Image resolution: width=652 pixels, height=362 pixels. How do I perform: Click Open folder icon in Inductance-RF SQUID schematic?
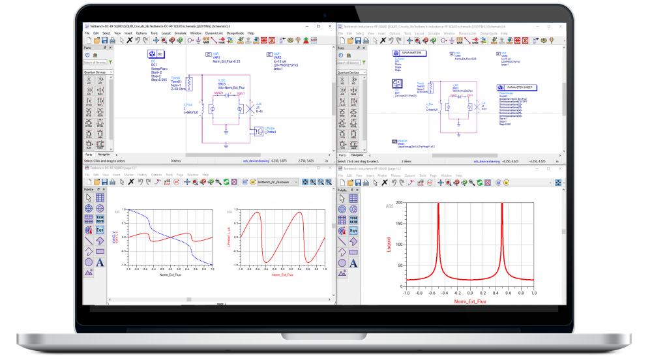[x=350, y=40]
